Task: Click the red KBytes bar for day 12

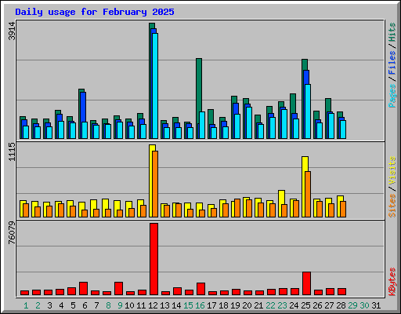Action: click(154, 259)
